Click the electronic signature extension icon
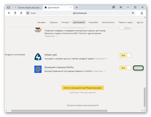This screenshot has width=151, height=117. coord(38,30)
